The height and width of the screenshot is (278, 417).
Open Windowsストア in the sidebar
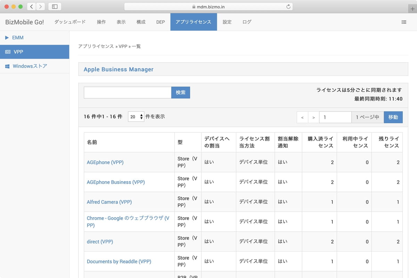click(x=34, y=66)
